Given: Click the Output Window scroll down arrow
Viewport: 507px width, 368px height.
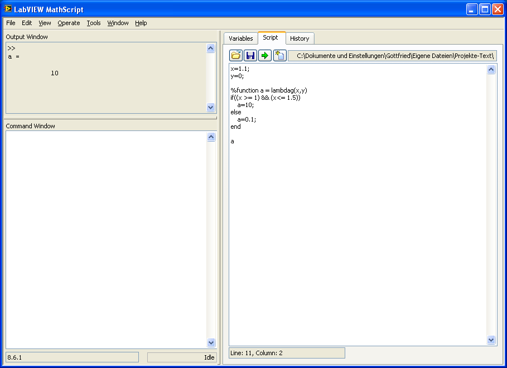Looking at the screenshot, I should pyautogui.click(x=210, y=108).
